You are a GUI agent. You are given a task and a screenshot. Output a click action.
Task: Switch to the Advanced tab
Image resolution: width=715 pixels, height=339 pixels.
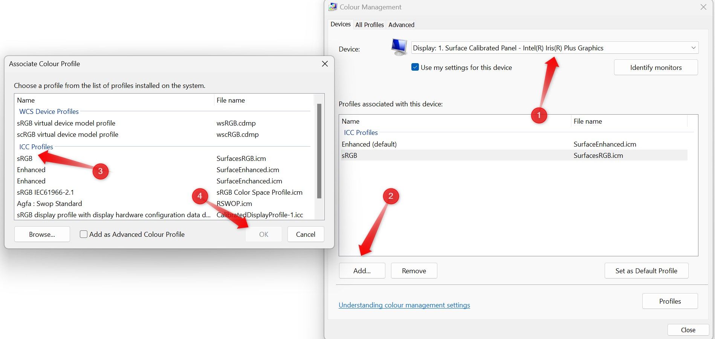[401, 25]
